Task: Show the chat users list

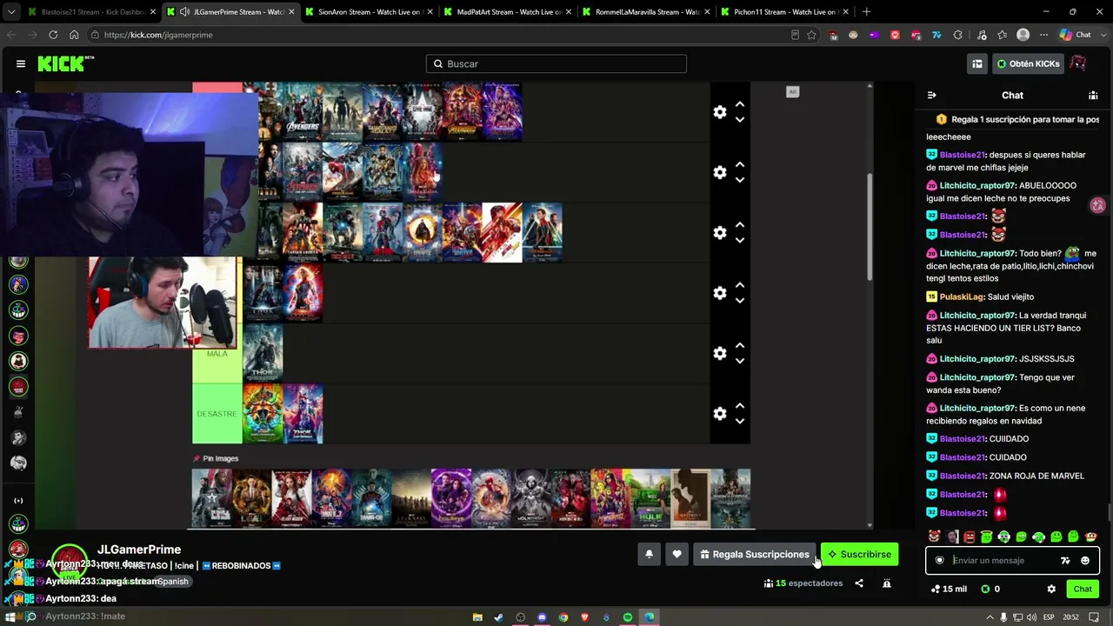Action: (1093, 95)
